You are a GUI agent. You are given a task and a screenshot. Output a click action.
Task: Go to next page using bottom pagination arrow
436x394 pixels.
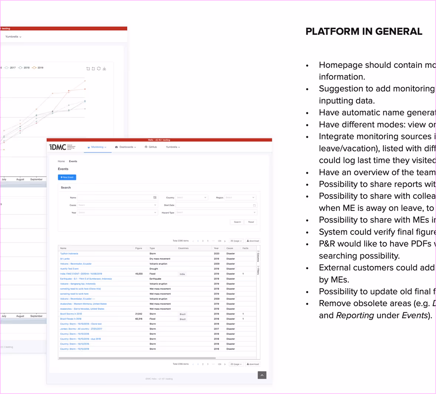click(225, 364)
